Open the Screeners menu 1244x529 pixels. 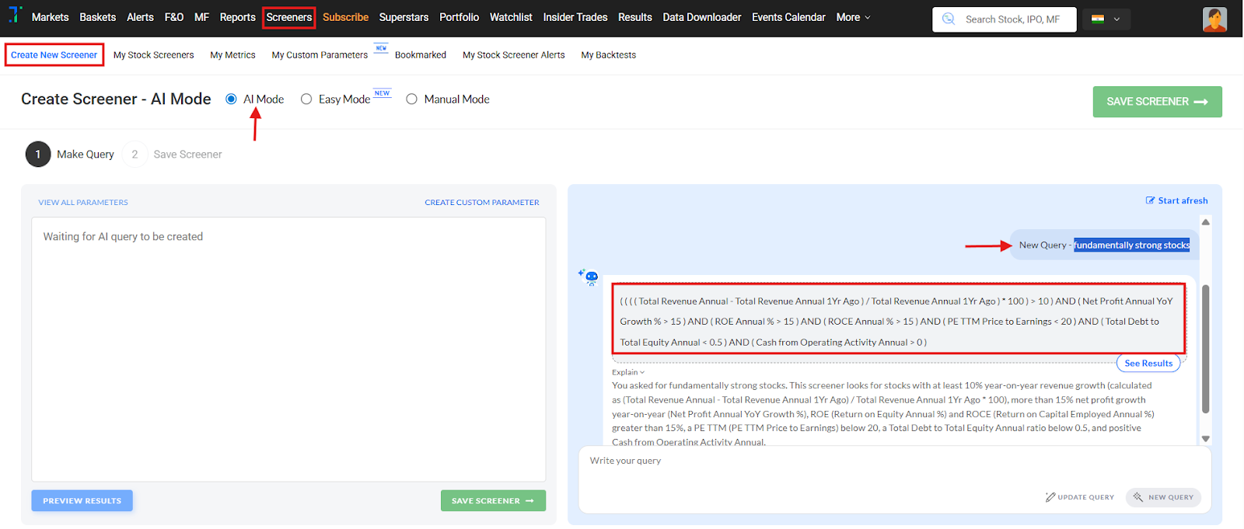coord(288,17)
